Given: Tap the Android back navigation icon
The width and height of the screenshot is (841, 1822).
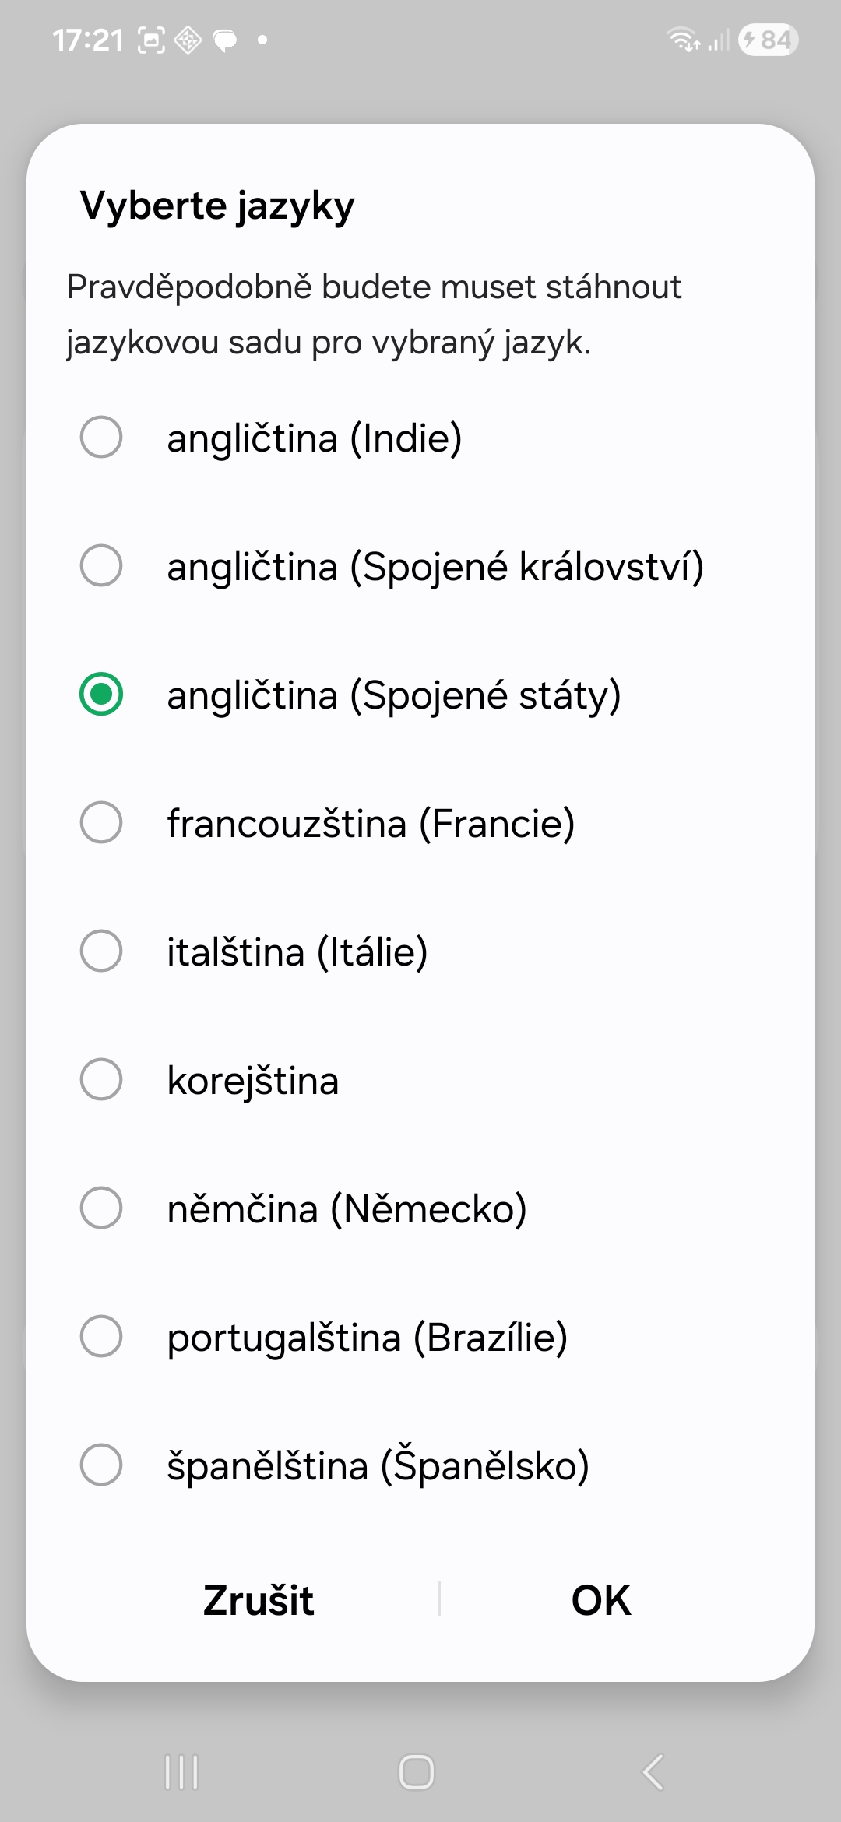Looking at the screenshot, I should [x=653, y=1772].
